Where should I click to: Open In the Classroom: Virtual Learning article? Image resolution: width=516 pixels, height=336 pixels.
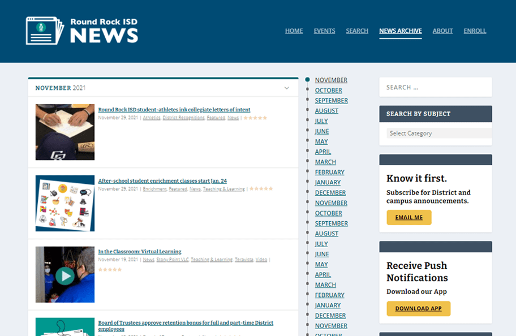pyautogui.click(x=140, y=251)
